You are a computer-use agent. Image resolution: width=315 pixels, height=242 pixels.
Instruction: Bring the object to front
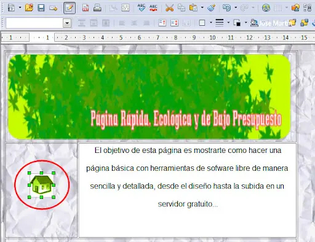point(292,23)
